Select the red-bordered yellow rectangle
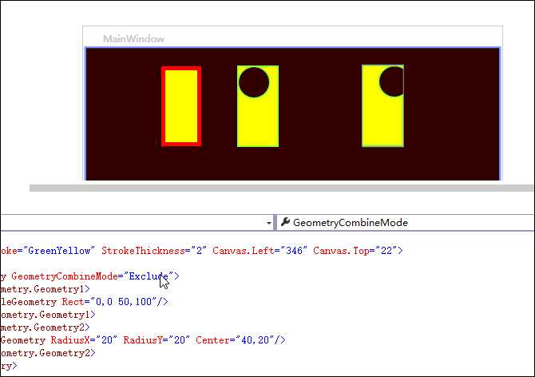The height and width of the screenshot is (377, 535). 181,106
